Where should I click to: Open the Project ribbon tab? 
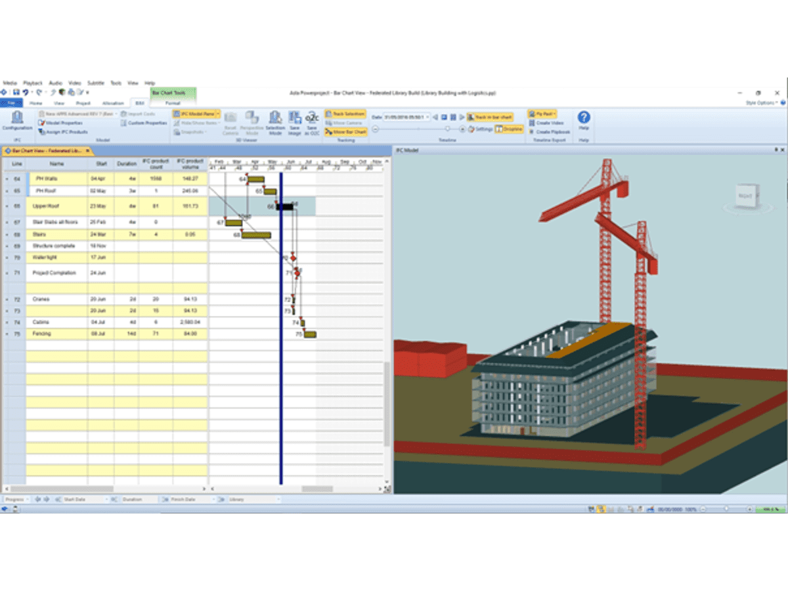[x=83, y=103]
